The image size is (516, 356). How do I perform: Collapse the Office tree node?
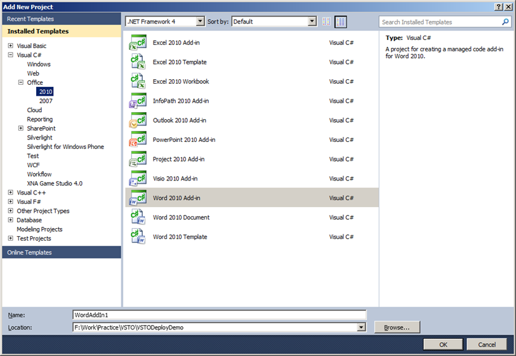tap(21, 82)
